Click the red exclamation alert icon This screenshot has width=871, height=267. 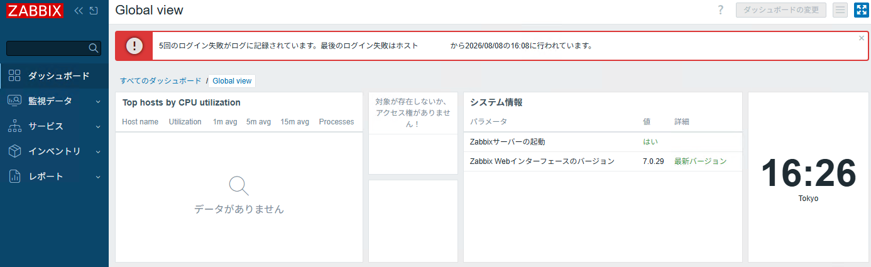[134, 46]
